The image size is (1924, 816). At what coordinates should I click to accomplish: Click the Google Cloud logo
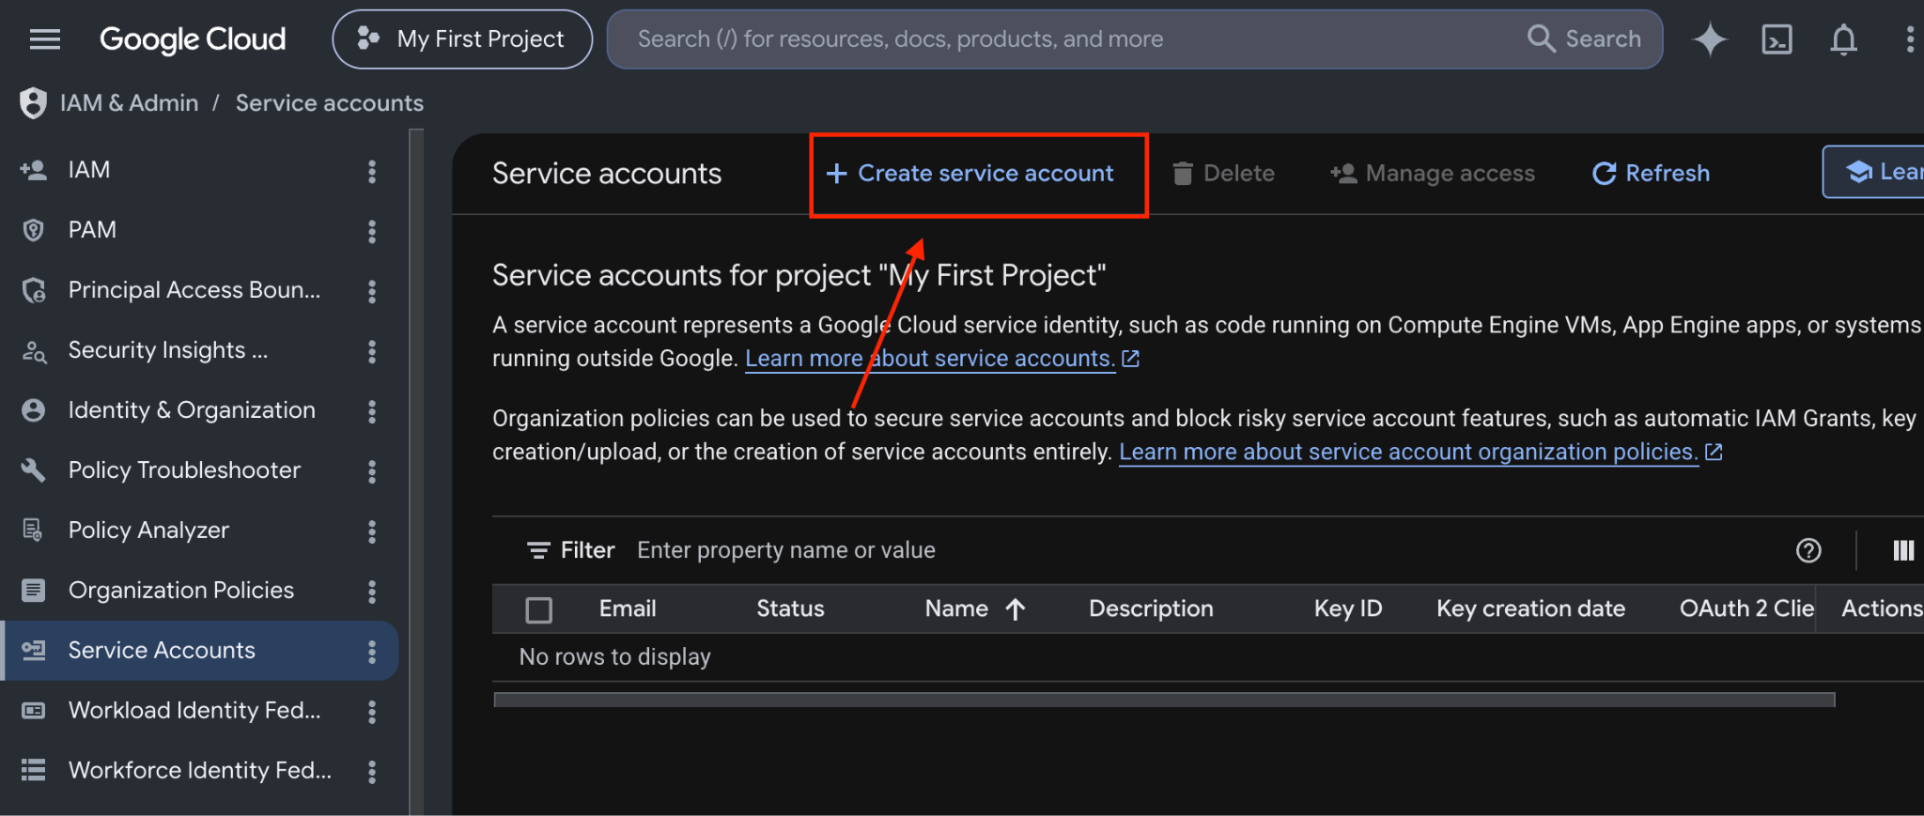click(x=193, y=39)
